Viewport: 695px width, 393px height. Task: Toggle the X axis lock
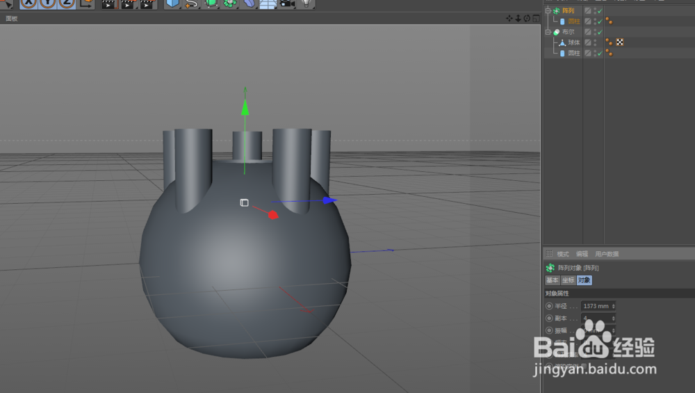[x=28, y=3]
